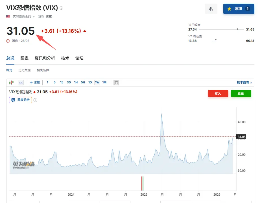This screenshot has width=258, height=203.
Task: Click the 比较 compare button
Action: point(35,82)
